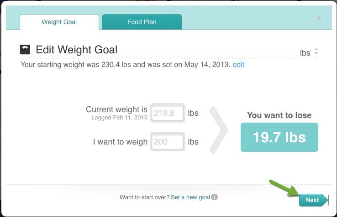Image resolution: width=337 pixels, height=217 pixels.
Task: Click the info icon after Set a new goal
Action: 214,197
